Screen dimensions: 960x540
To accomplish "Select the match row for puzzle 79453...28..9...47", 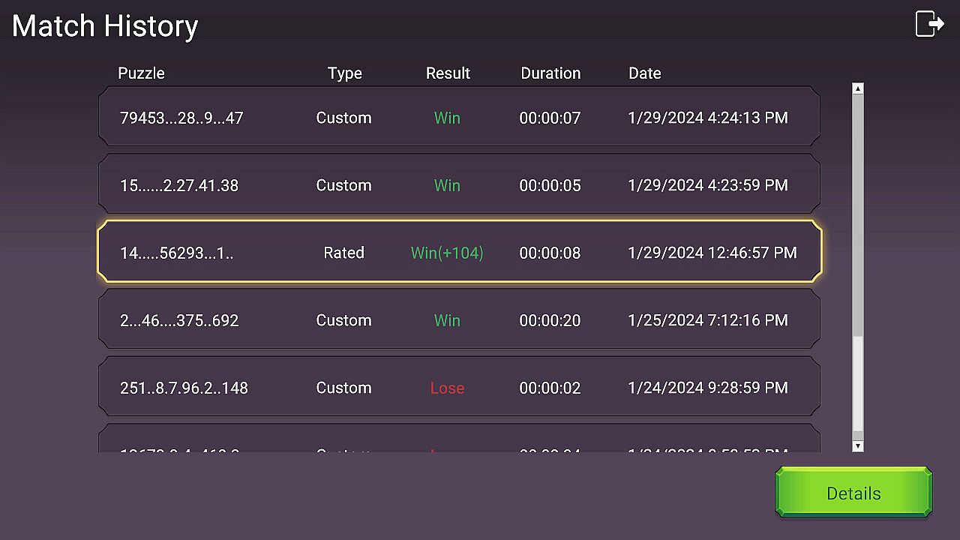I will point(459,118).
